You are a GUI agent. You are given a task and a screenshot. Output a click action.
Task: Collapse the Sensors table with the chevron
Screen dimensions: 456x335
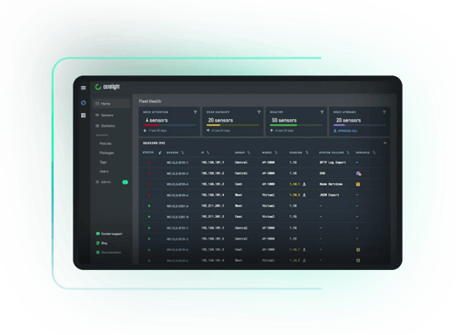click(x=385, y=143)
